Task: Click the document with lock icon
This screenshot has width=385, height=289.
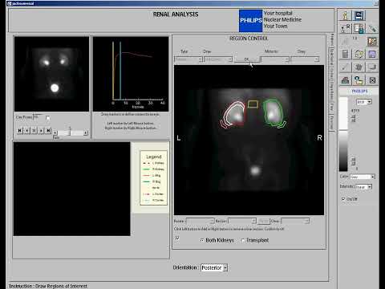Action: click(359, 28)
